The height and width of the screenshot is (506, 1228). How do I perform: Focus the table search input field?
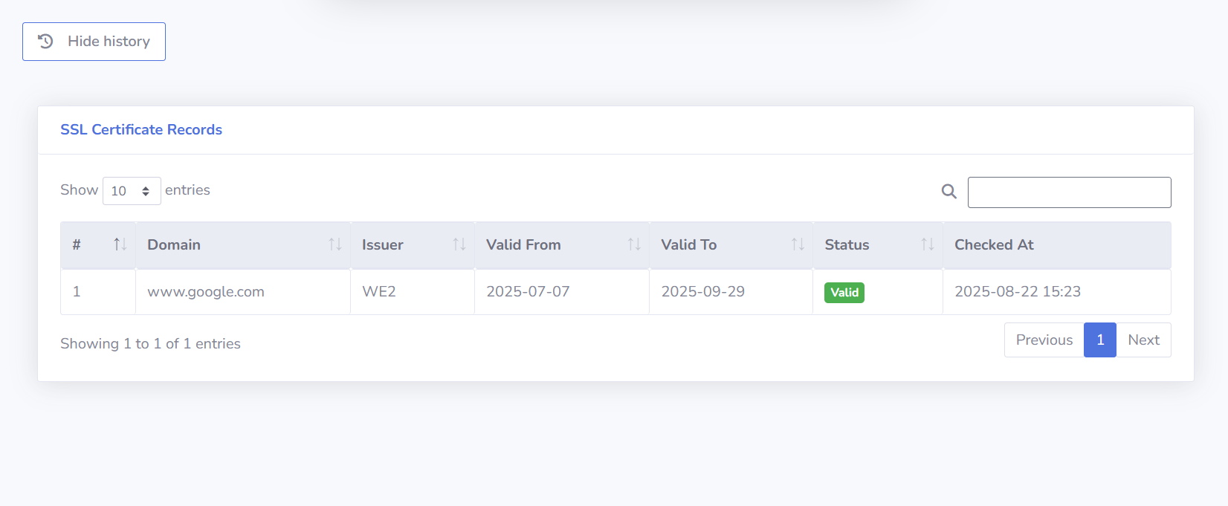click(x=1069, y=192)
